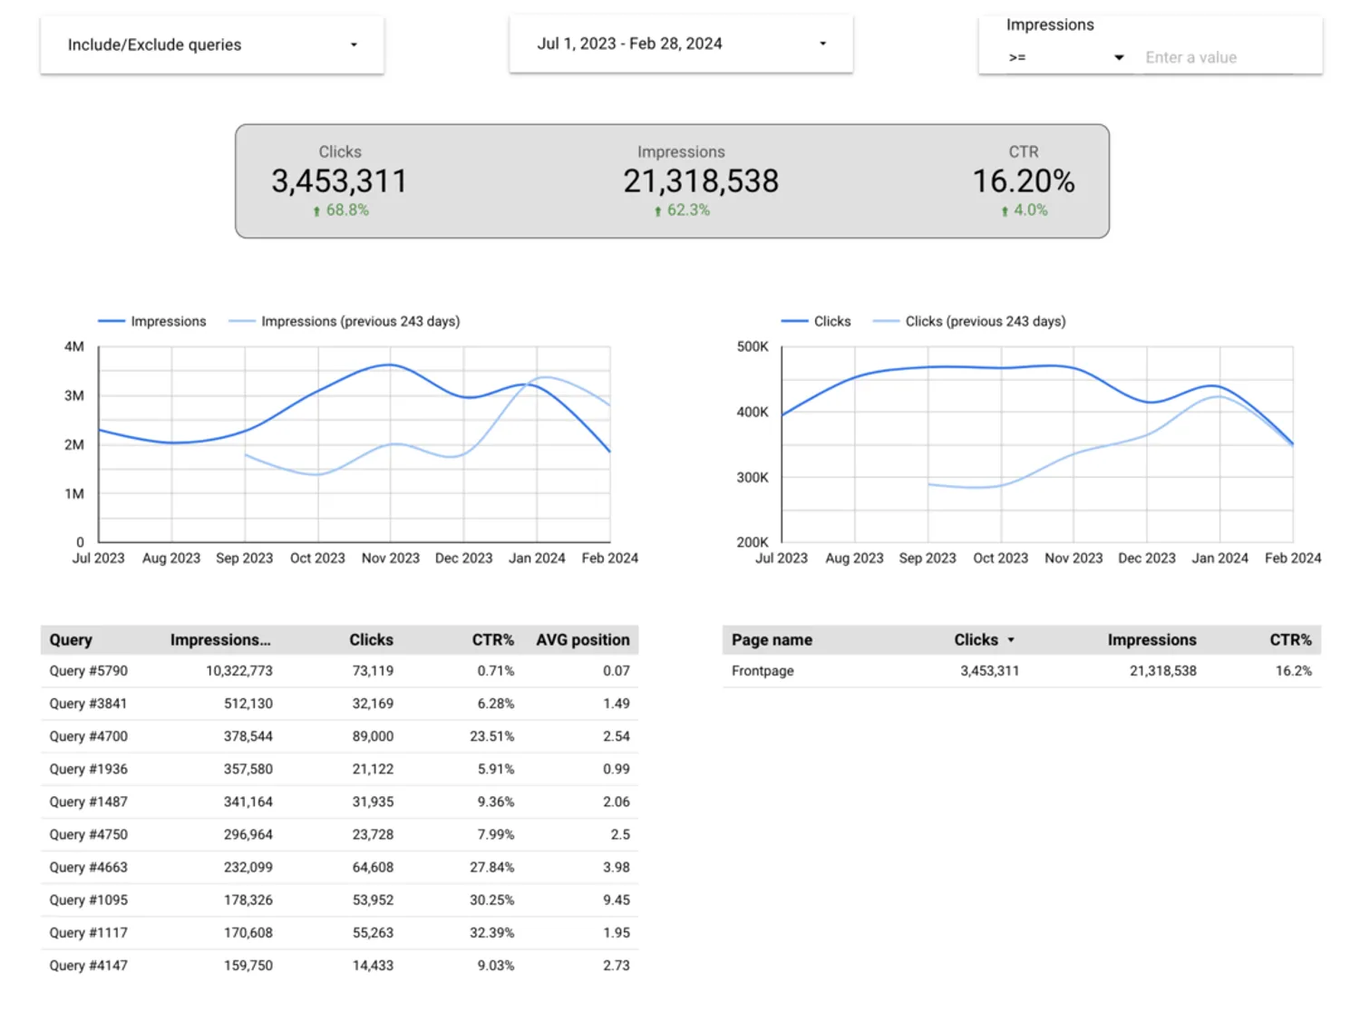Select the Query #1095 row
Image resolution: width=1360 pixels, height=1021 pixels.
pos(339,899)
